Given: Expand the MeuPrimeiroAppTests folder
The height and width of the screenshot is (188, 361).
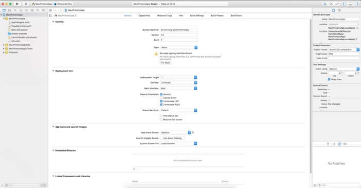Looking at the screenshot, I should tap(4, 45).
